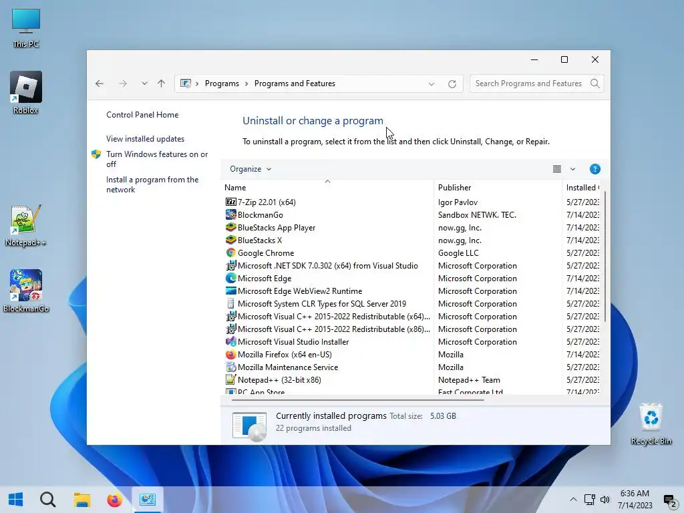Image resolution: width=684 pixels, height=513 pixels.
Task: Select the Roblox desktop shortcut
Action: [x=26, y=93]
